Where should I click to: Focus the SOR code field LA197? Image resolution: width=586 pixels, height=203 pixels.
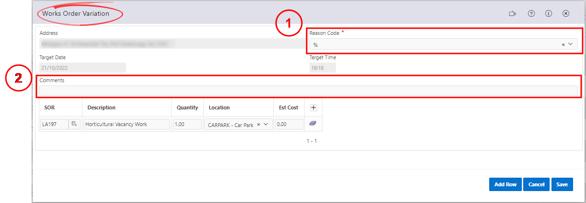(54, 125)
